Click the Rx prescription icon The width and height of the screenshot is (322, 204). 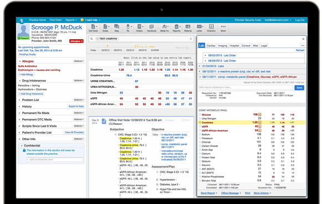(x=128, y=28)
